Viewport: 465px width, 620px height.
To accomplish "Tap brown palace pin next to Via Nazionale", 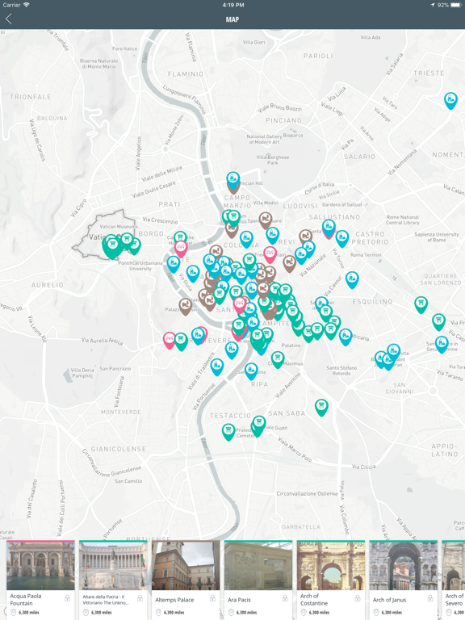I will point(290,263).
